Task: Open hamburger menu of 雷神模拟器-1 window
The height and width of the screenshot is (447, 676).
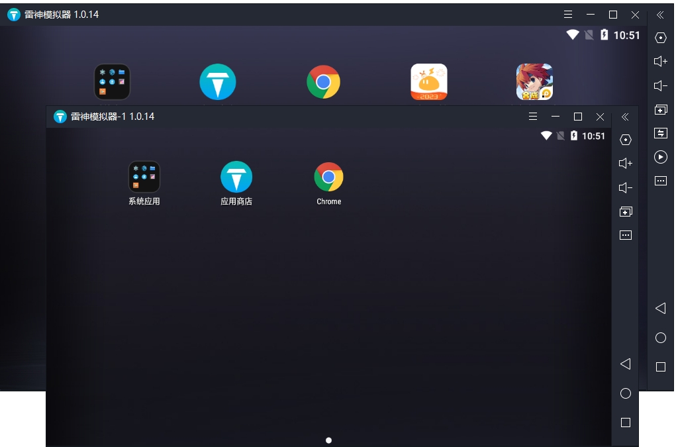Action: [533, 117]
